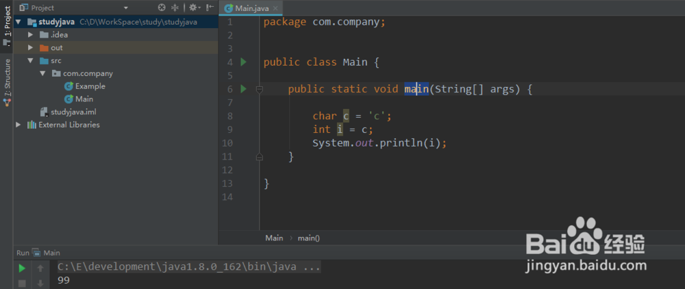Screen dimensions: 685x289
Task: Click 'int i = c;' on line 9
Action: click(343, 129)
